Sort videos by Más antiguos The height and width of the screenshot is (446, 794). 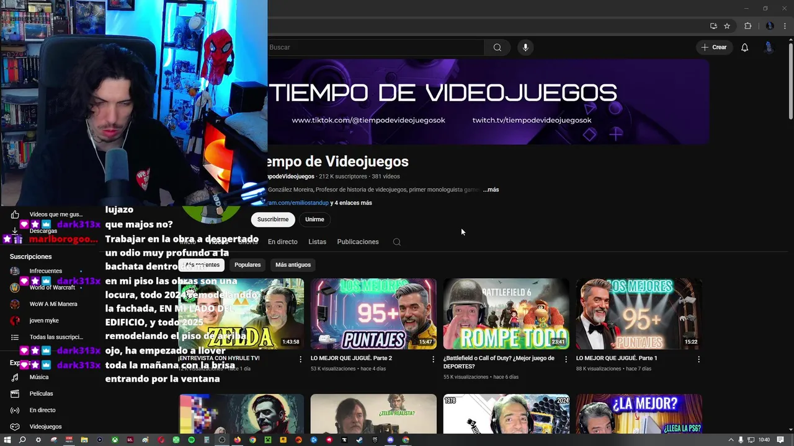[293, 265]
